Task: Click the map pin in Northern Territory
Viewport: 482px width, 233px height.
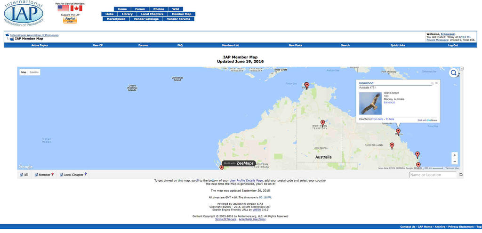Action: click(322, 122)
